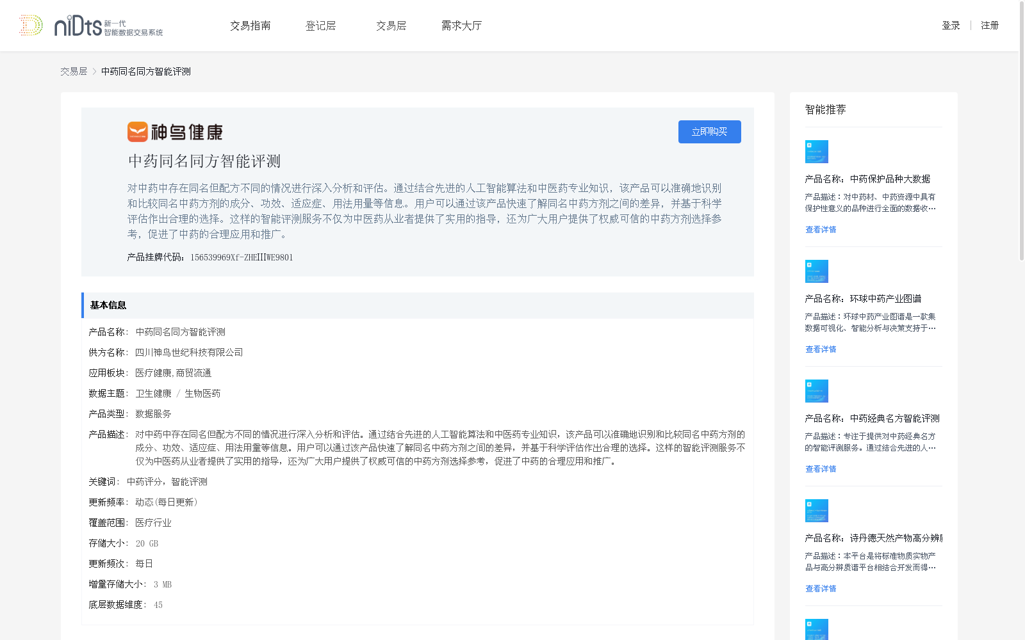Click the 数据服务 product type value
The image size is (1025, 640).
coord(153,414)
